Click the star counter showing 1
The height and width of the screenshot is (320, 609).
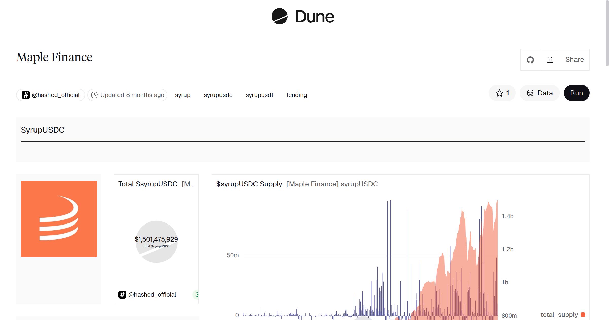pos(507,93)
